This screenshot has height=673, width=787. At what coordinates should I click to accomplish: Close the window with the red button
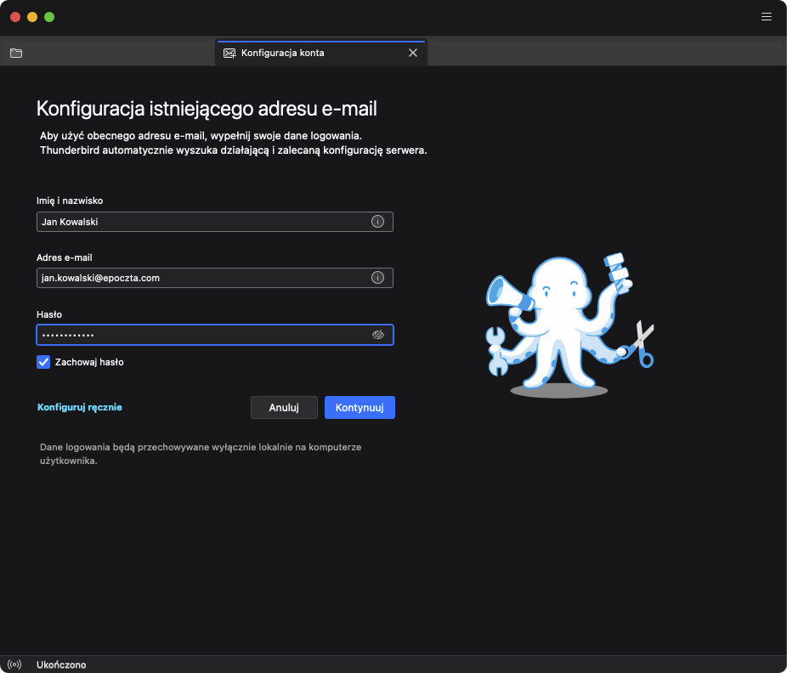(15, 16)
